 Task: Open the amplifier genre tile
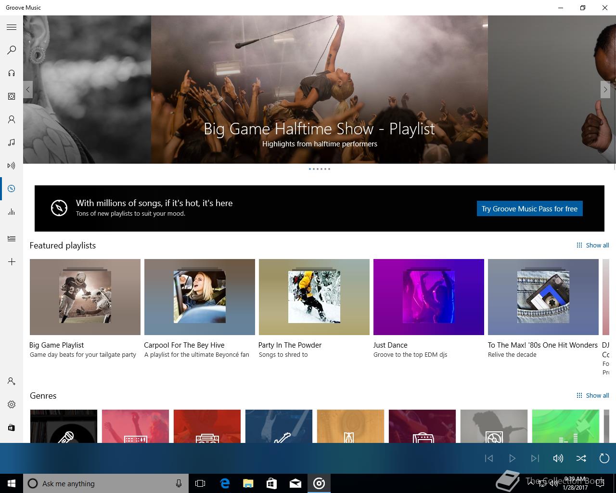point(422,426)
